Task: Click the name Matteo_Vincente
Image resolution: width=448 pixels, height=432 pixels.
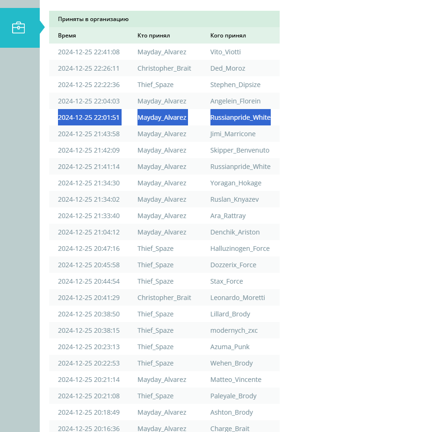Action: [x=236, y=380]
